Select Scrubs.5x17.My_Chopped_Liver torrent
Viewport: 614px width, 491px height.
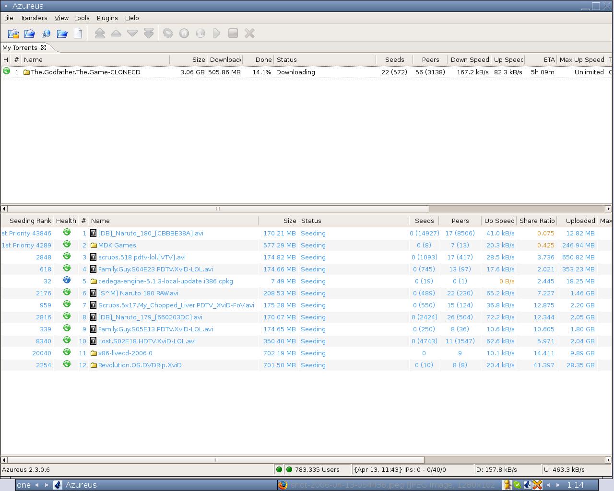coord(306,305)
